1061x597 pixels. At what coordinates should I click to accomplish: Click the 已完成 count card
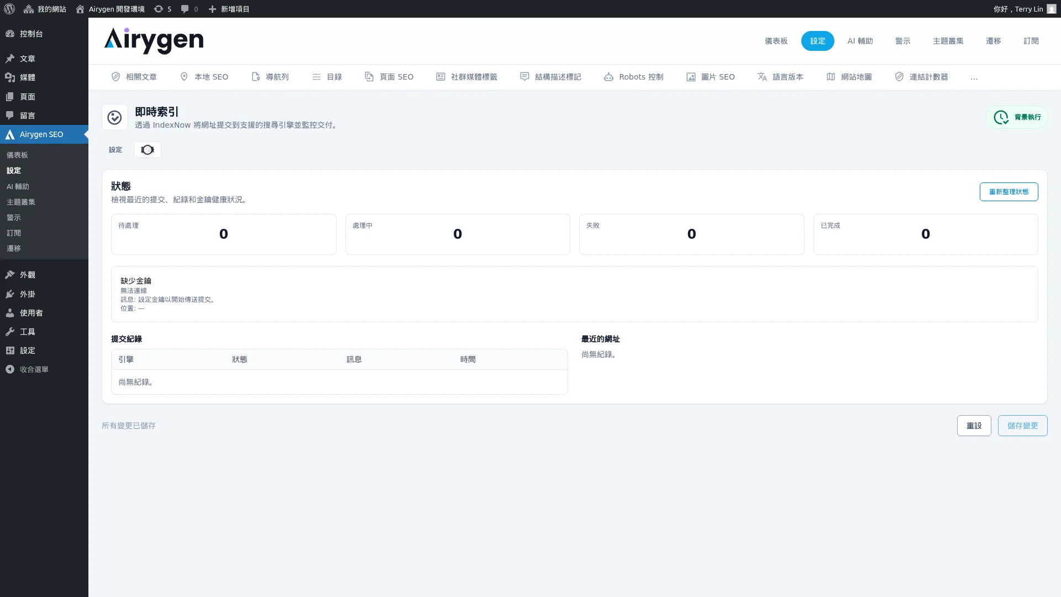click(x=926, y=234)
